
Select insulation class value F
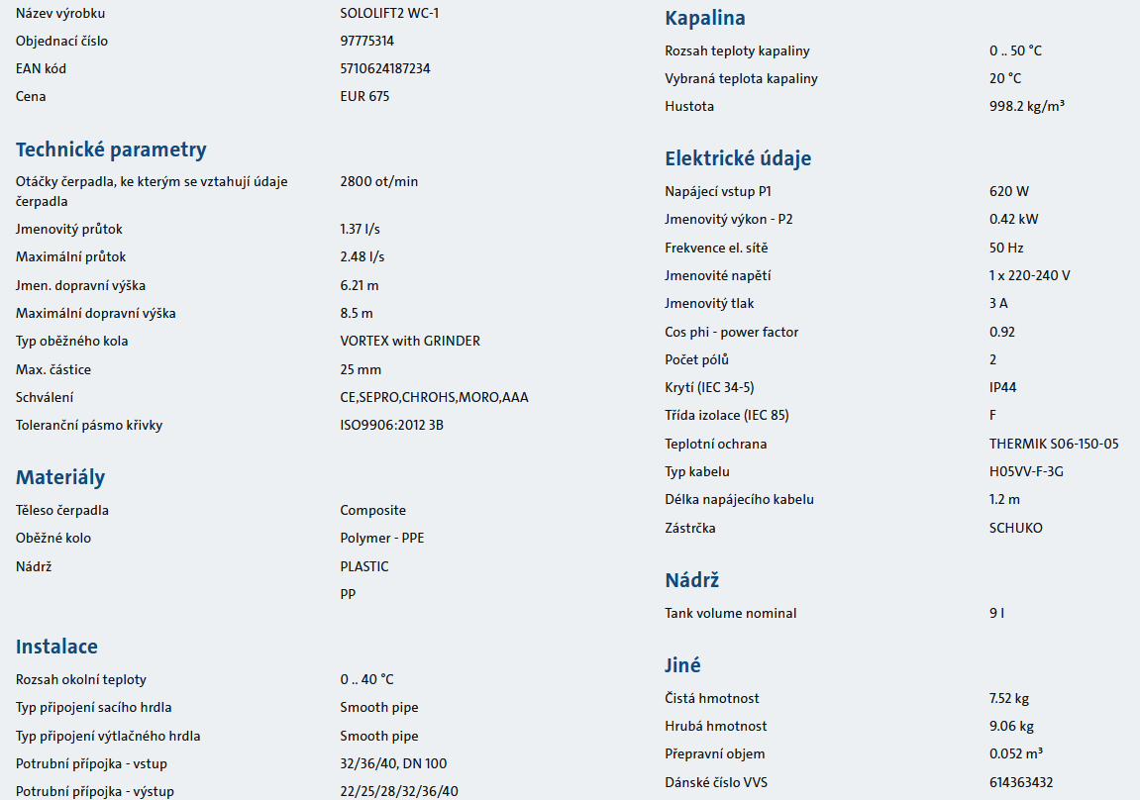(992, 415)
